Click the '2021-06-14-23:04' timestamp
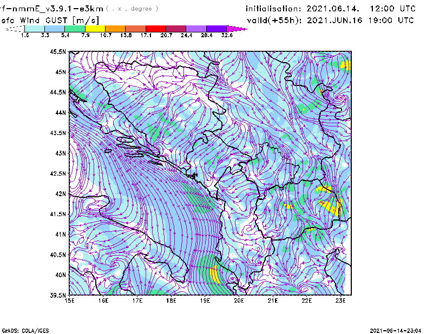This screenshot has width=433, height=334. click(x=396, y=331)
